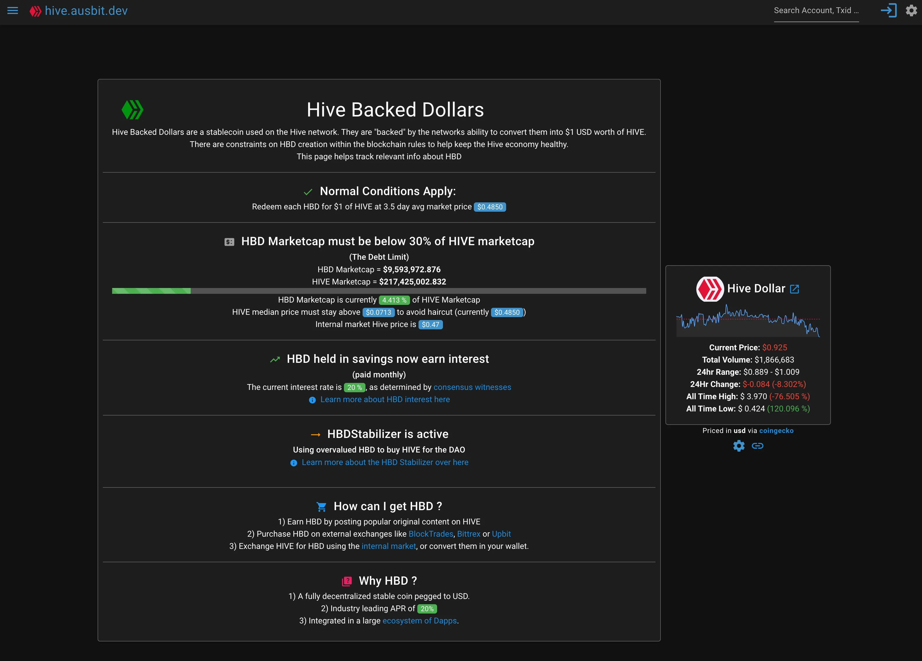Click the $0.4850 redeem price badge
Image resolution: width=922 pixels, height=661 pixels.
click(490, 207)
